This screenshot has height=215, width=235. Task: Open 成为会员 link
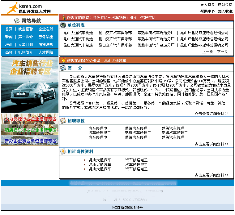click(x=225, y=5)
